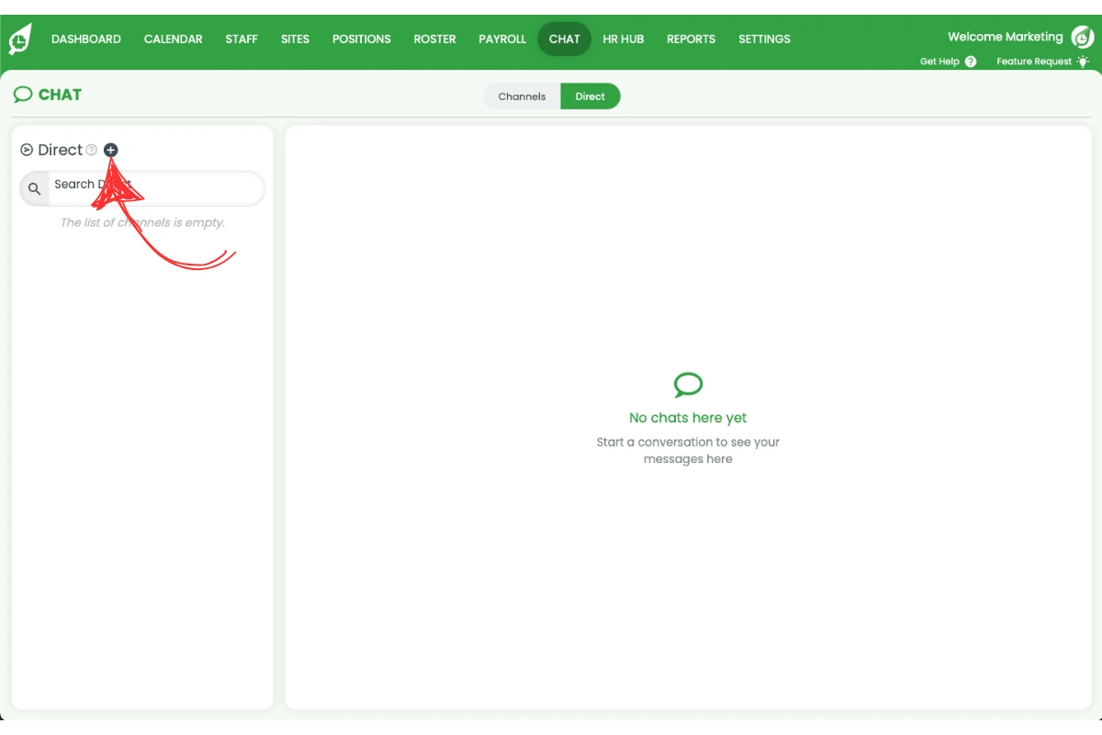Screen dimensions: 1102x735
Task: Open the Dashboard menu
Action: [x=86, y=40]
